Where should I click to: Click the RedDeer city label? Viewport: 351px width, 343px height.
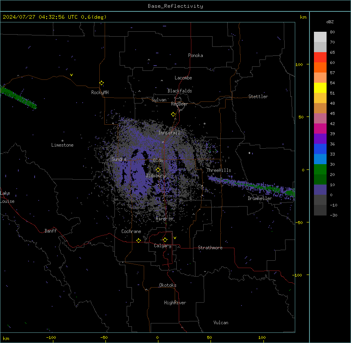[179, 104]
